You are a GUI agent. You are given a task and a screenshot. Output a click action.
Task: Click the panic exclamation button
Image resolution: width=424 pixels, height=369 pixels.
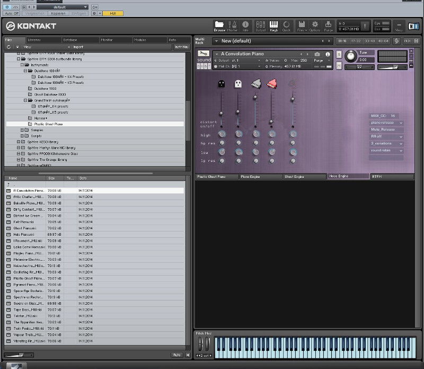pyautogui.click(x=365, y=26)
